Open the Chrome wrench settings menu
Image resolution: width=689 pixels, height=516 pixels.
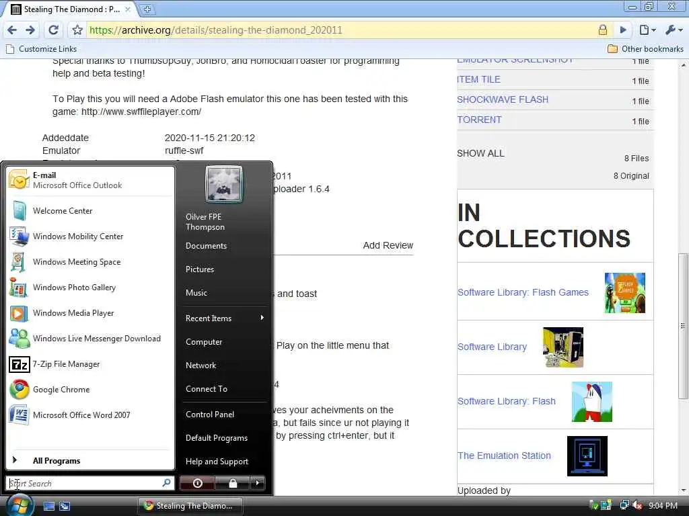(x=674, y=30)
